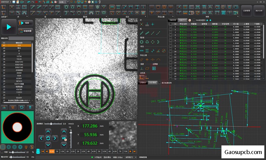Tick checkbox for results row 1

(x=171, y=27)
